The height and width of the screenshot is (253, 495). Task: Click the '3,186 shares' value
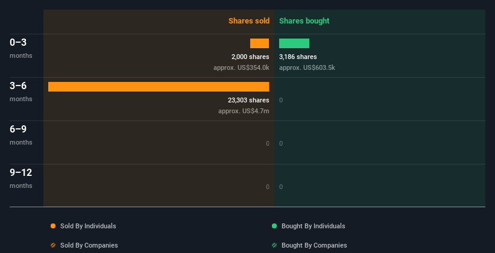pos(298,57)
